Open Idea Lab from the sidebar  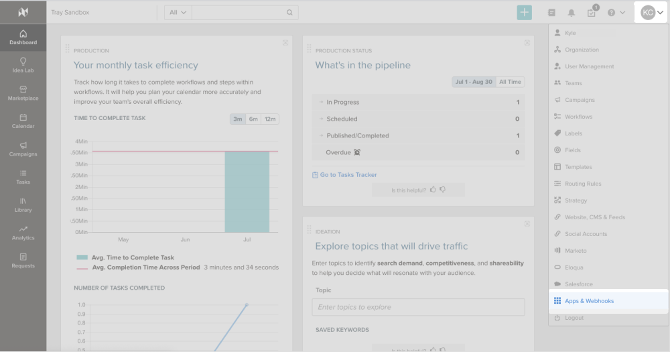tap(23, 66)
